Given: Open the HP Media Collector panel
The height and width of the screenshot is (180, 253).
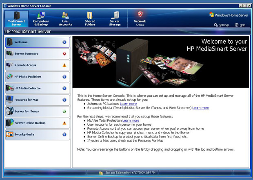Looking at the screenshot, I should (38, 88).
